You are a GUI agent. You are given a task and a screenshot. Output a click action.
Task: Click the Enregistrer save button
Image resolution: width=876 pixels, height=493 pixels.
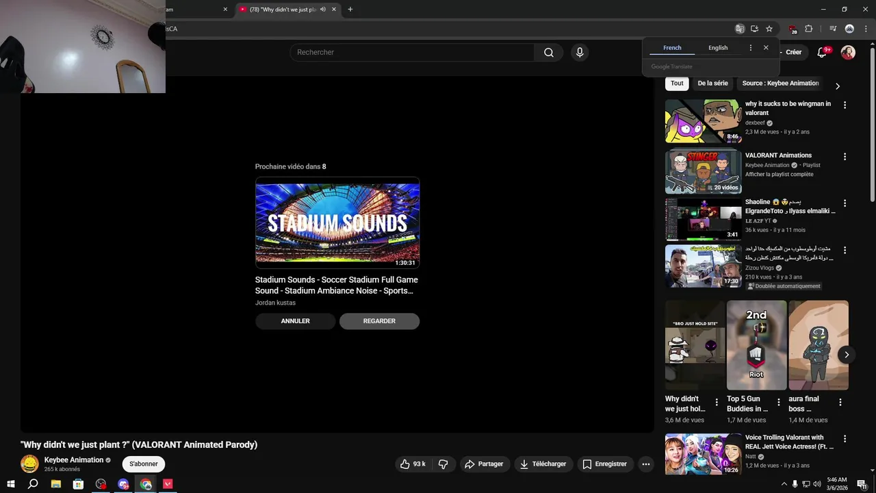click(605, 464)
